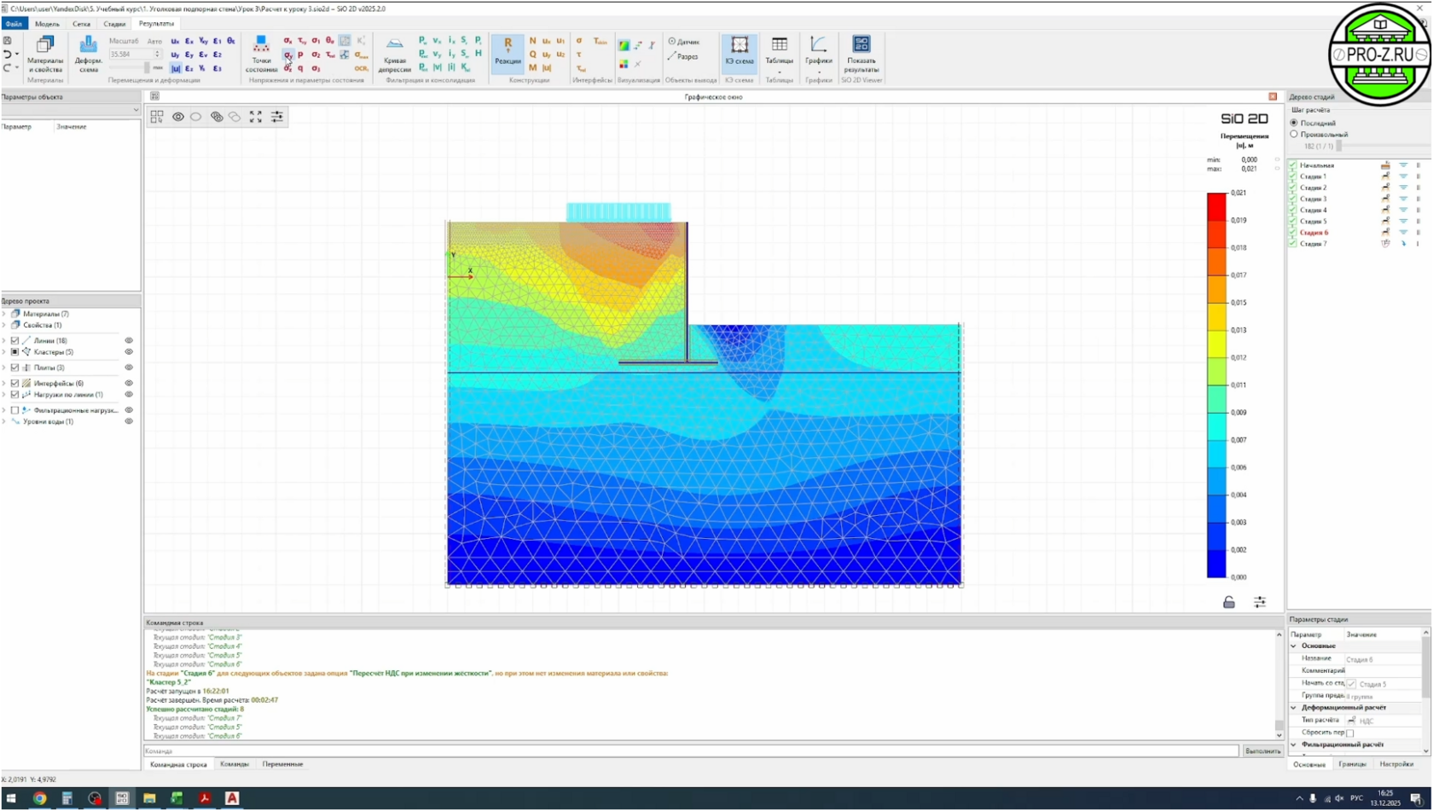Viewport: 1433px width, 811px height.
Task: Enable the Фильтрационные нагрузки checkbox
Action: click(x=15, y=410)
